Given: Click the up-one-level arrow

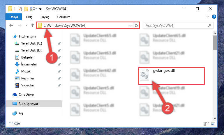Looking at the screenshot, I should click(x=33, y=25).
